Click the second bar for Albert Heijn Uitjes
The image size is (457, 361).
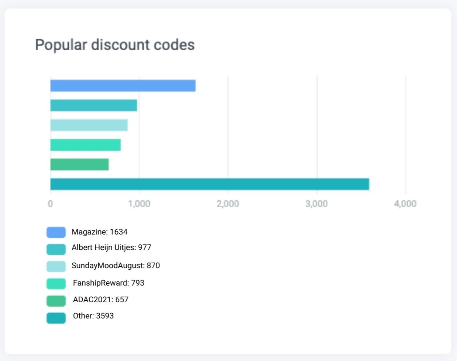[93, 105]
